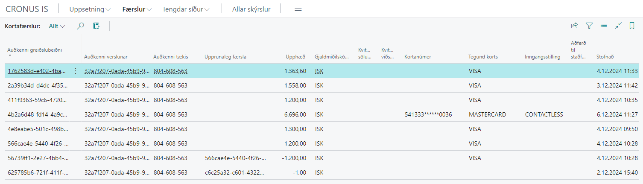Open the Allt view filter dropdown

pos(57,26)
